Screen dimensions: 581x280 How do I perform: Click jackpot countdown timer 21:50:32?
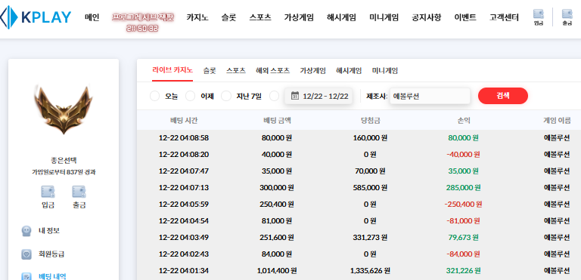pos(142,28)
